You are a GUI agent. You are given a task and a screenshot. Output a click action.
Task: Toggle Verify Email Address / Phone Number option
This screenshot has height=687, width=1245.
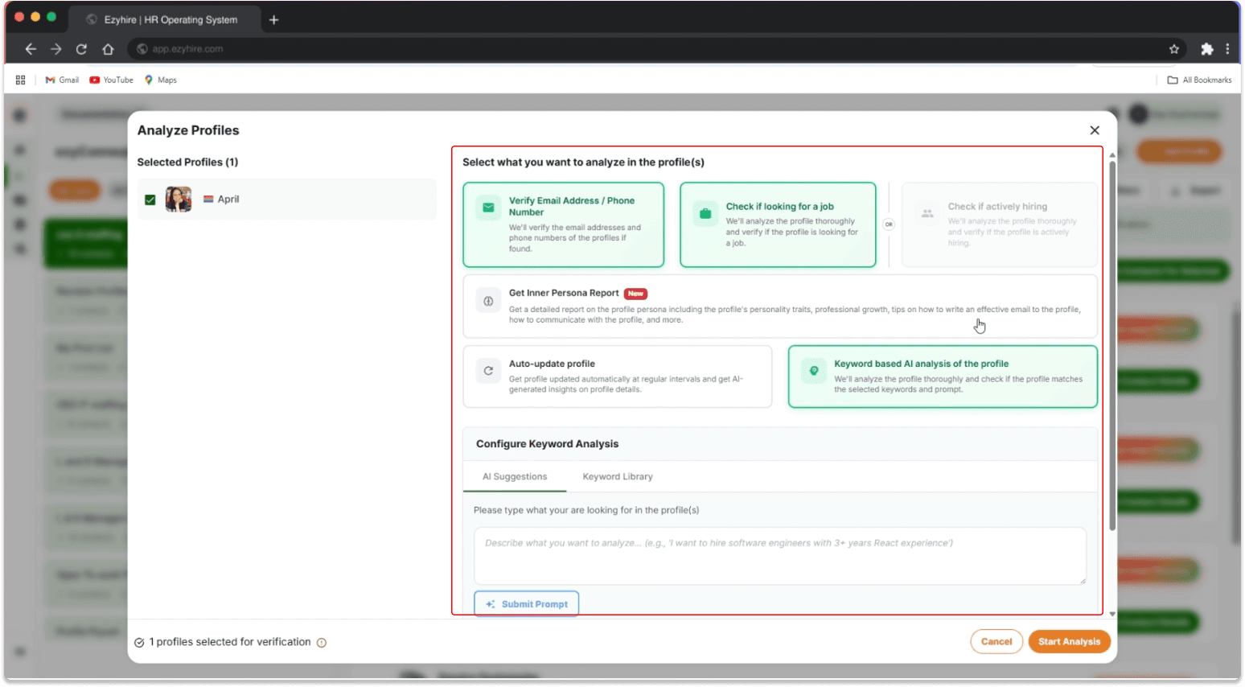click(563, 224)
